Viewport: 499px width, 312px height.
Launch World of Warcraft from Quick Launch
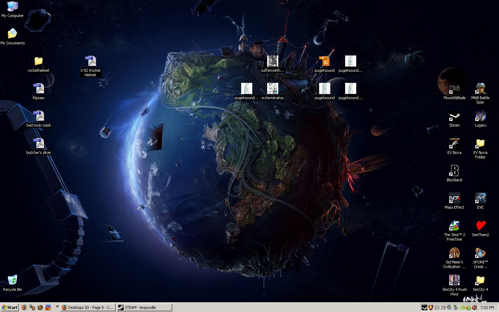click(x=40, y=307)
